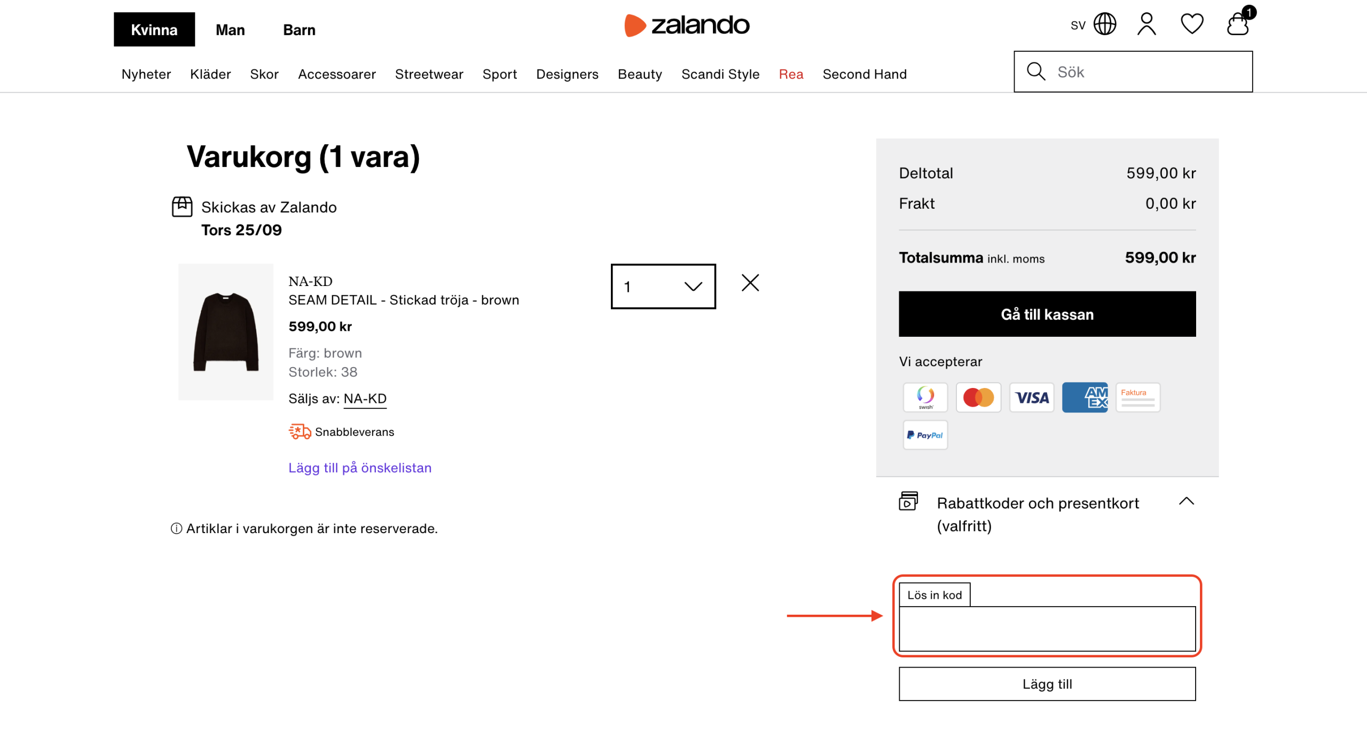
Task: Click the PayPal payment icon
Action: pos(925,435)
